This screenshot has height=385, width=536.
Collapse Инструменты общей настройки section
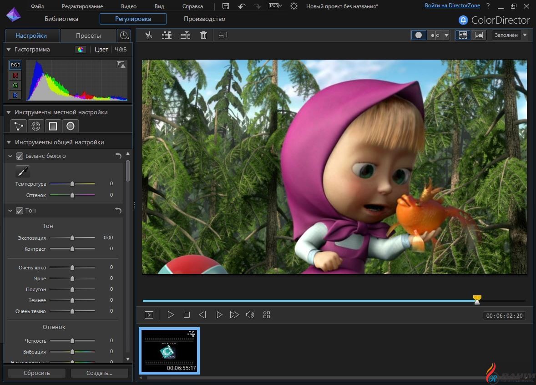point(9,142)
